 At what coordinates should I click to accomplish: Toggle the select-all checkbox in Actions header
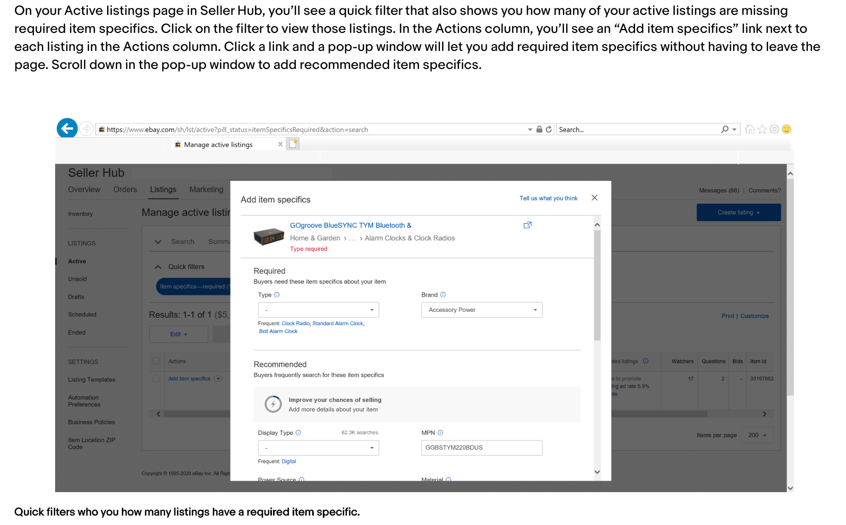pyautogui.click(x=156, y=361)
